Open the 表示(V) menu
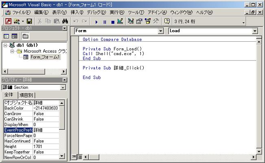This screenshot has height=163, width=265. pyautogui.click(x=59, y=12)
